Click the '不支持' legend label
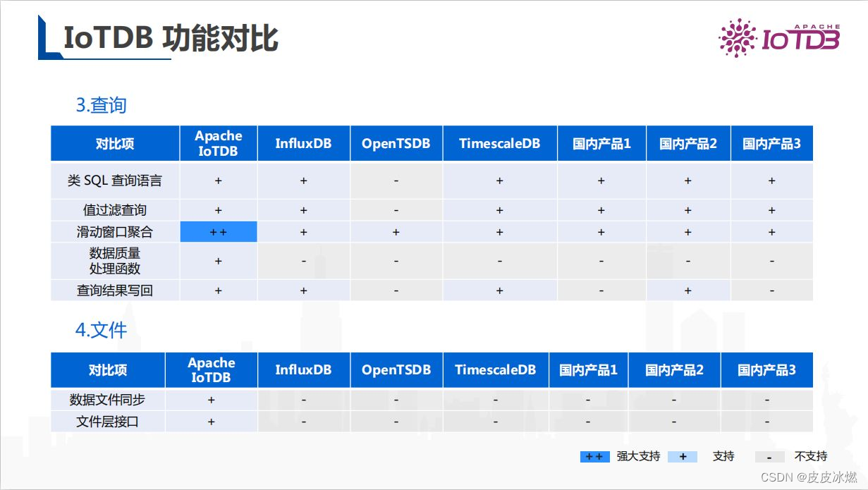868x490 pixels. pos(811,457)
